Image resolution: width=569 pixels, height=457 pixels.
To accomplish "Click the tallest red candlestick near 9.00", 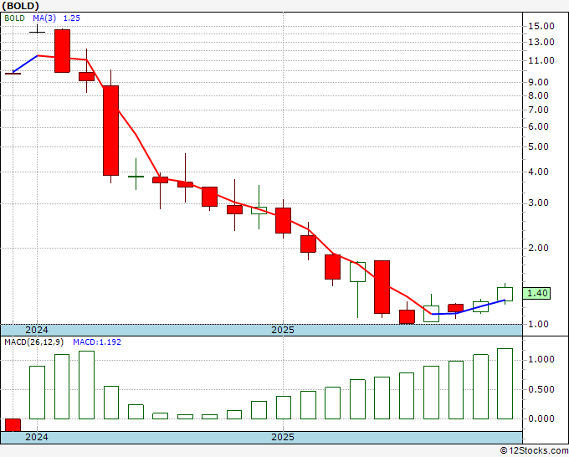I will pos(110,131).
